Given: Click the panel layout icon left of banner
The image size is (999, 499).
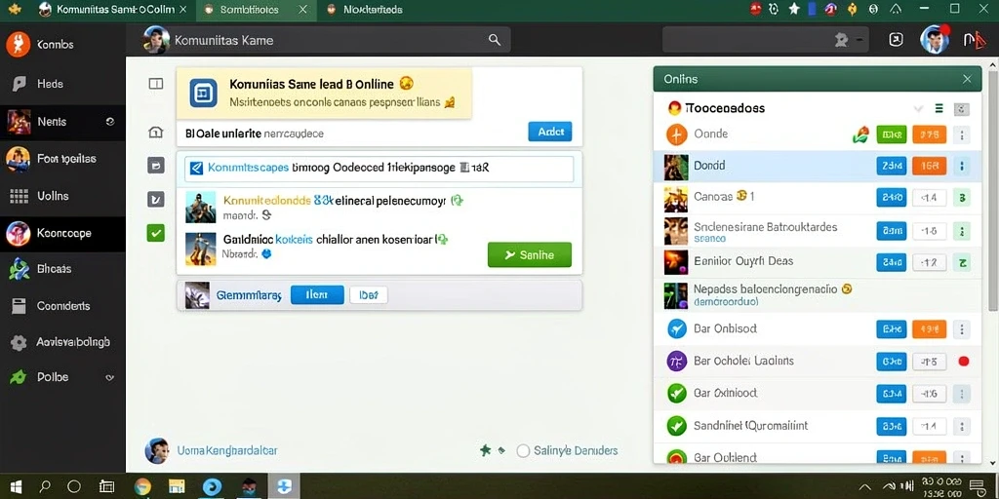Looking at the screenshot, I should 155,84.
